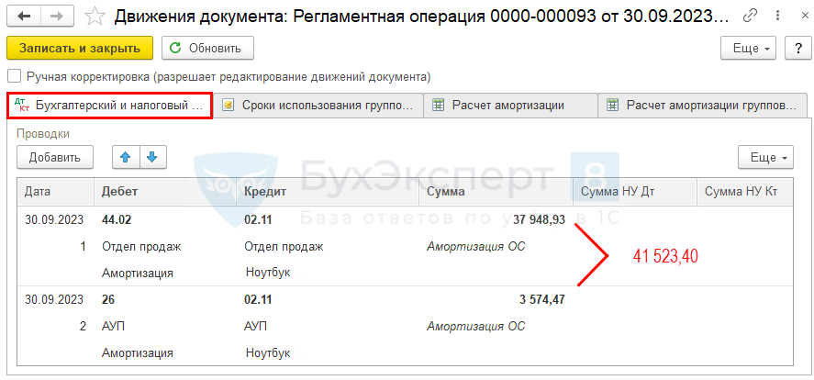Screen dimensions: 814x380
Task: Click Амортизация ОС in first entry
Action: tap(476, 247)
